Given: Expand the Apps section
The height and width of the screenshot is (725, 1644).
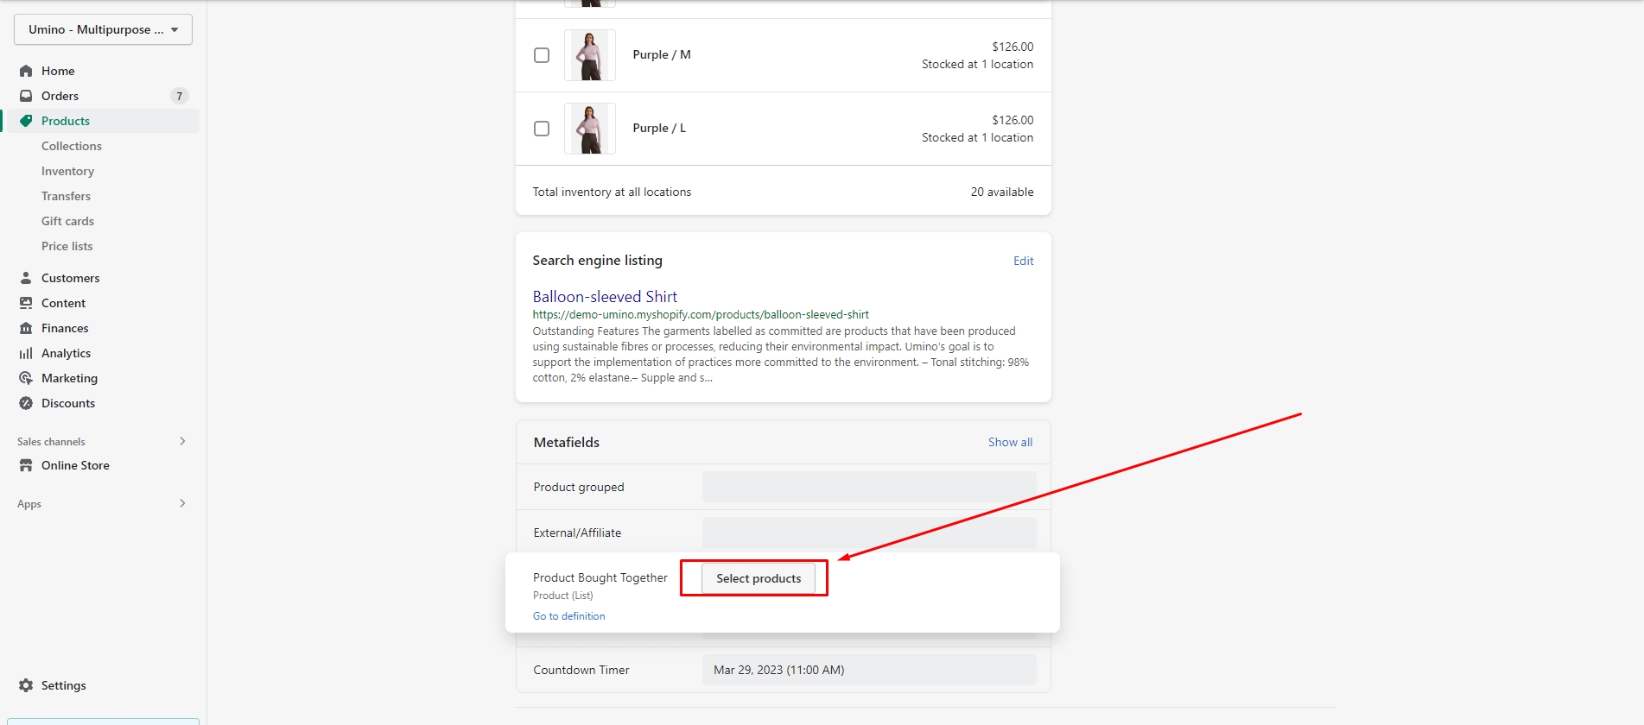Looking at the screenshot, I should (x=182, y=503).
